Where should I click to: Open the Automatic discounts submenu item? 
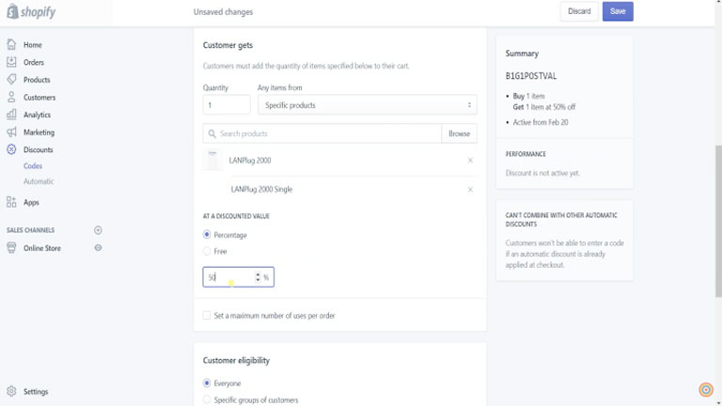point(39,181)
